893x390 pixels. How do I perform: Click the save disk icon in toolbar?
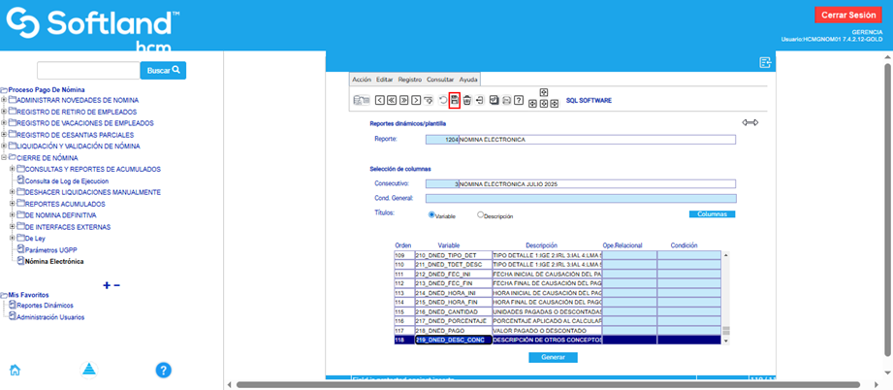pos(454,100)
